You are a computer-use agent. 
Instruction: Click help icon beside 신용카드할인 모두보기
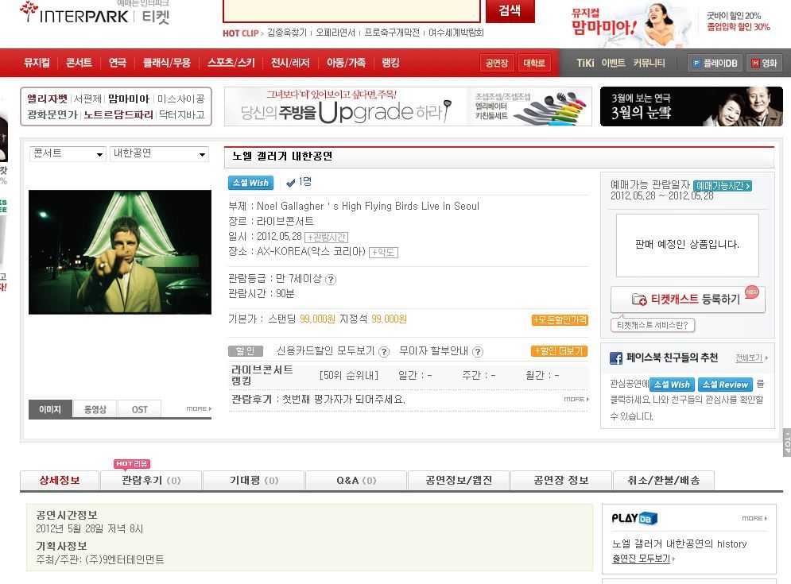pyautogui.click(x=384, y=352)
